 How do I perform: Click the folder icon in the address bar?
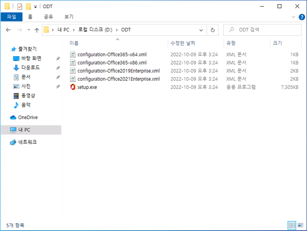point(46,30)
